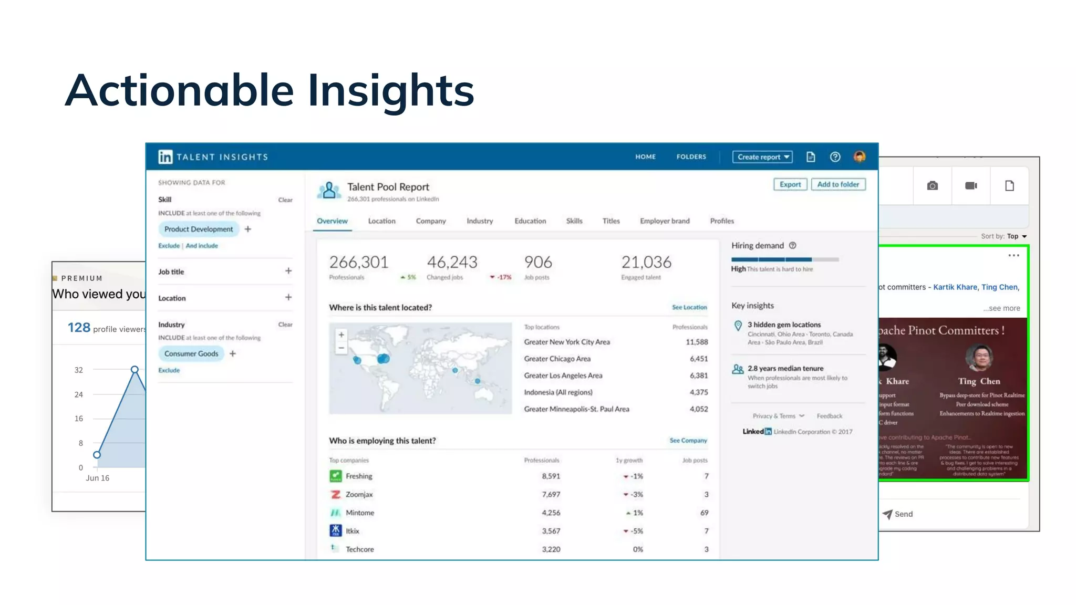Click the New York bubble on the map
The width and height of the screenshot is (1076, 605).
[x=384, y=359]
